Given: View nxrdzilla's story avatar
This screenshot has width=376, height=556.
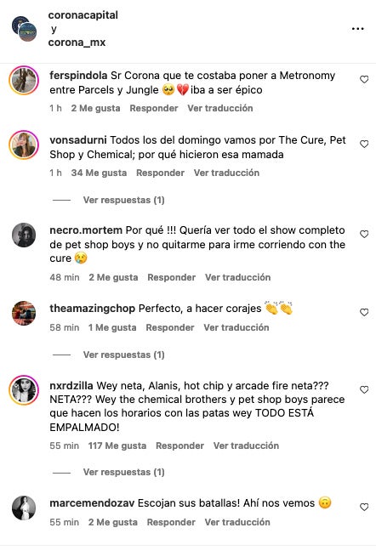Looking at the screenshot, I should [x=24, y=390].
